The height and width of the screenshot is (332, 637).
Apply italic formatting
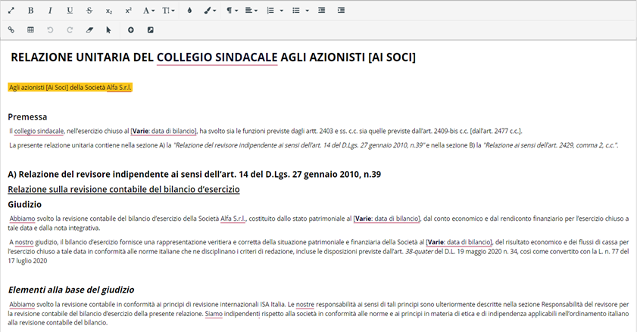tap(50, 11)
